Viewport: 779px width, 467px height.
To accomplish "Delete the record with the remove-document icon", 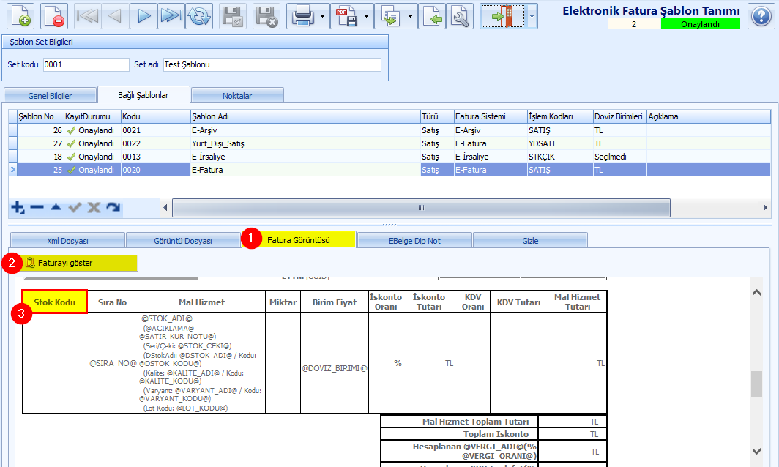I will point(54,16).
